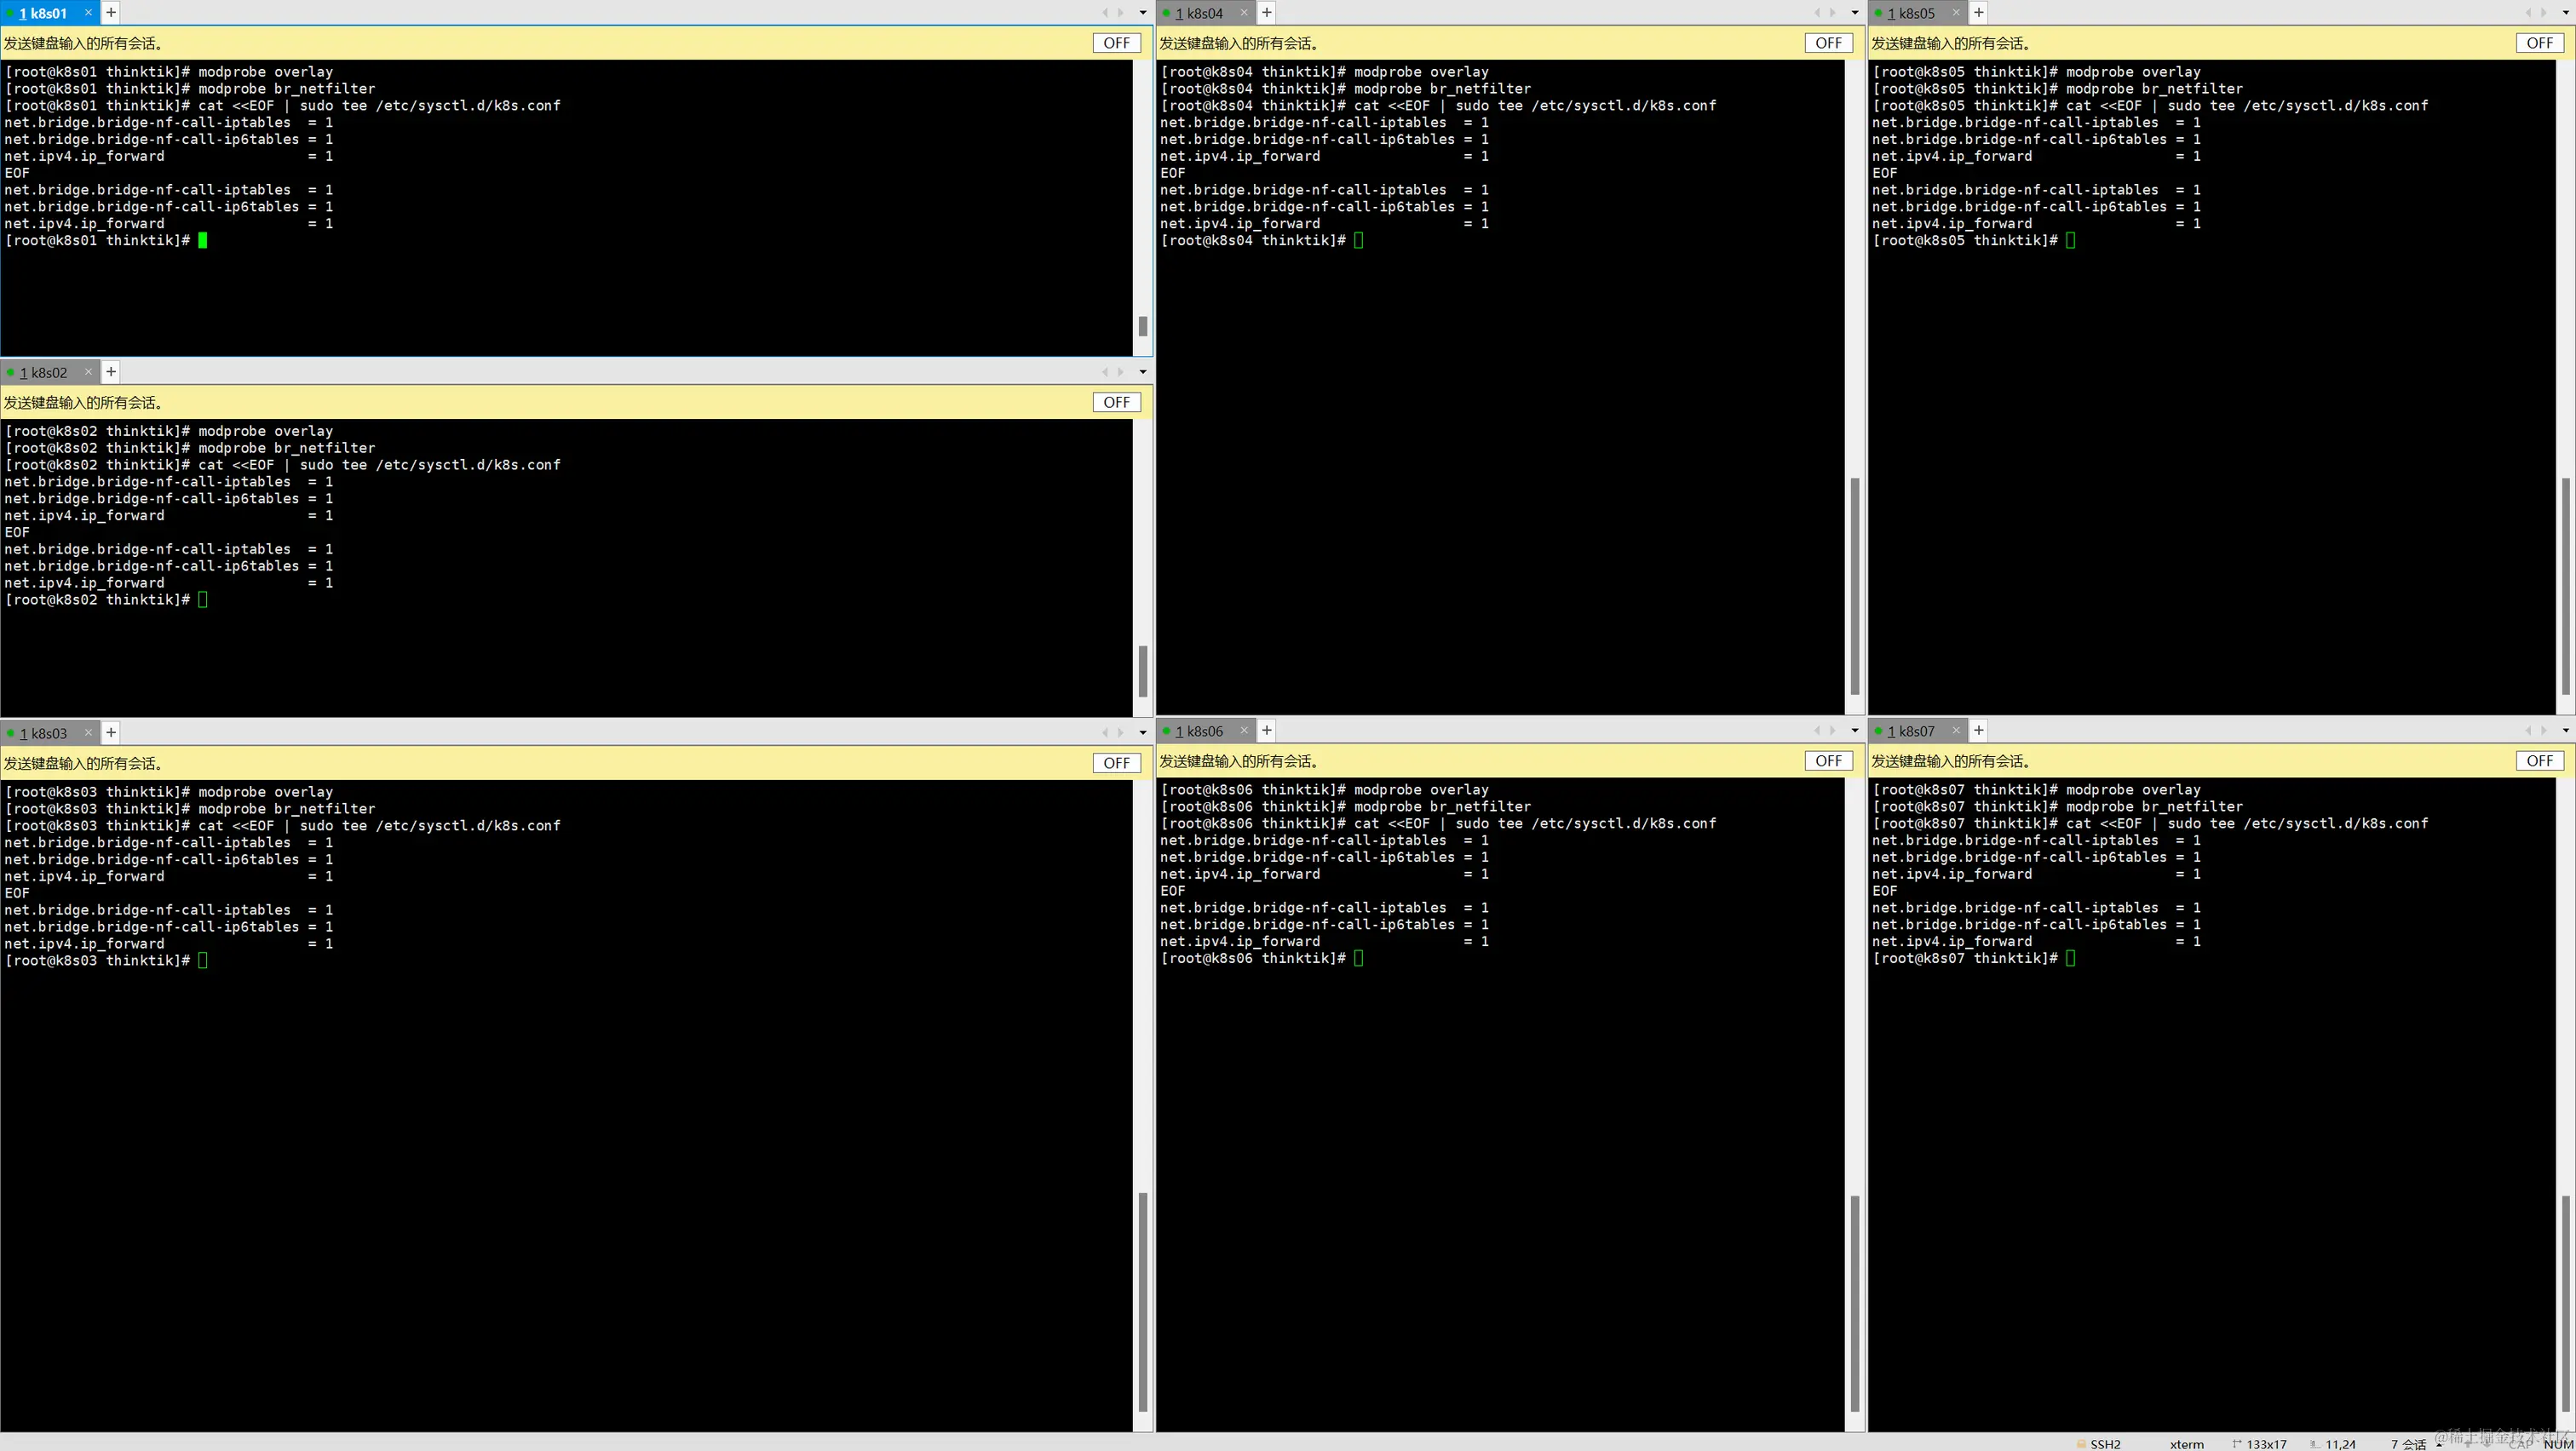
Task: Close the k8s06 tab with X
Action: pyautogui.click(x=1244, y=731)
